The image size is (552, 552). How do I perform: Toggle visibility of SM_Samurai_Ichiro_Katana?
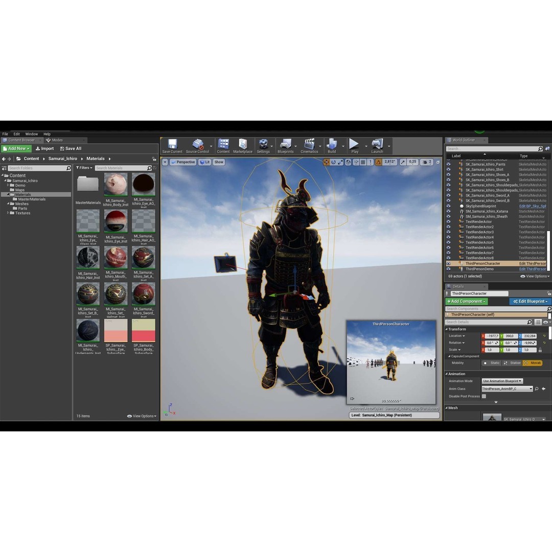pos(449,211)
